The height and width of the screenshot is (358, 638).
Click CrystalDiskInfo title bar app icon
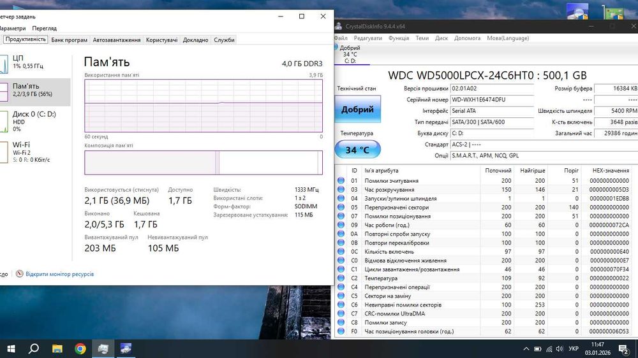tap(338, 26)
